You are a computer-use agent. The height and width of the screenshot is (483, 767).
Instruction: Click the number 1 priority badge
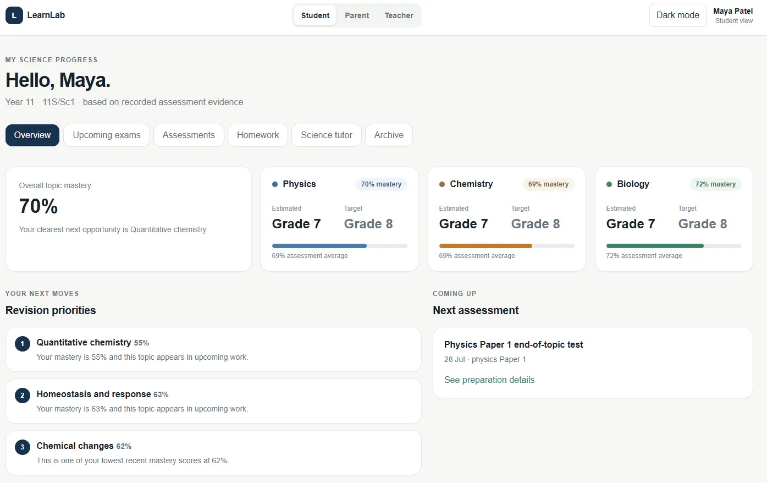click(x=23, y=344)
